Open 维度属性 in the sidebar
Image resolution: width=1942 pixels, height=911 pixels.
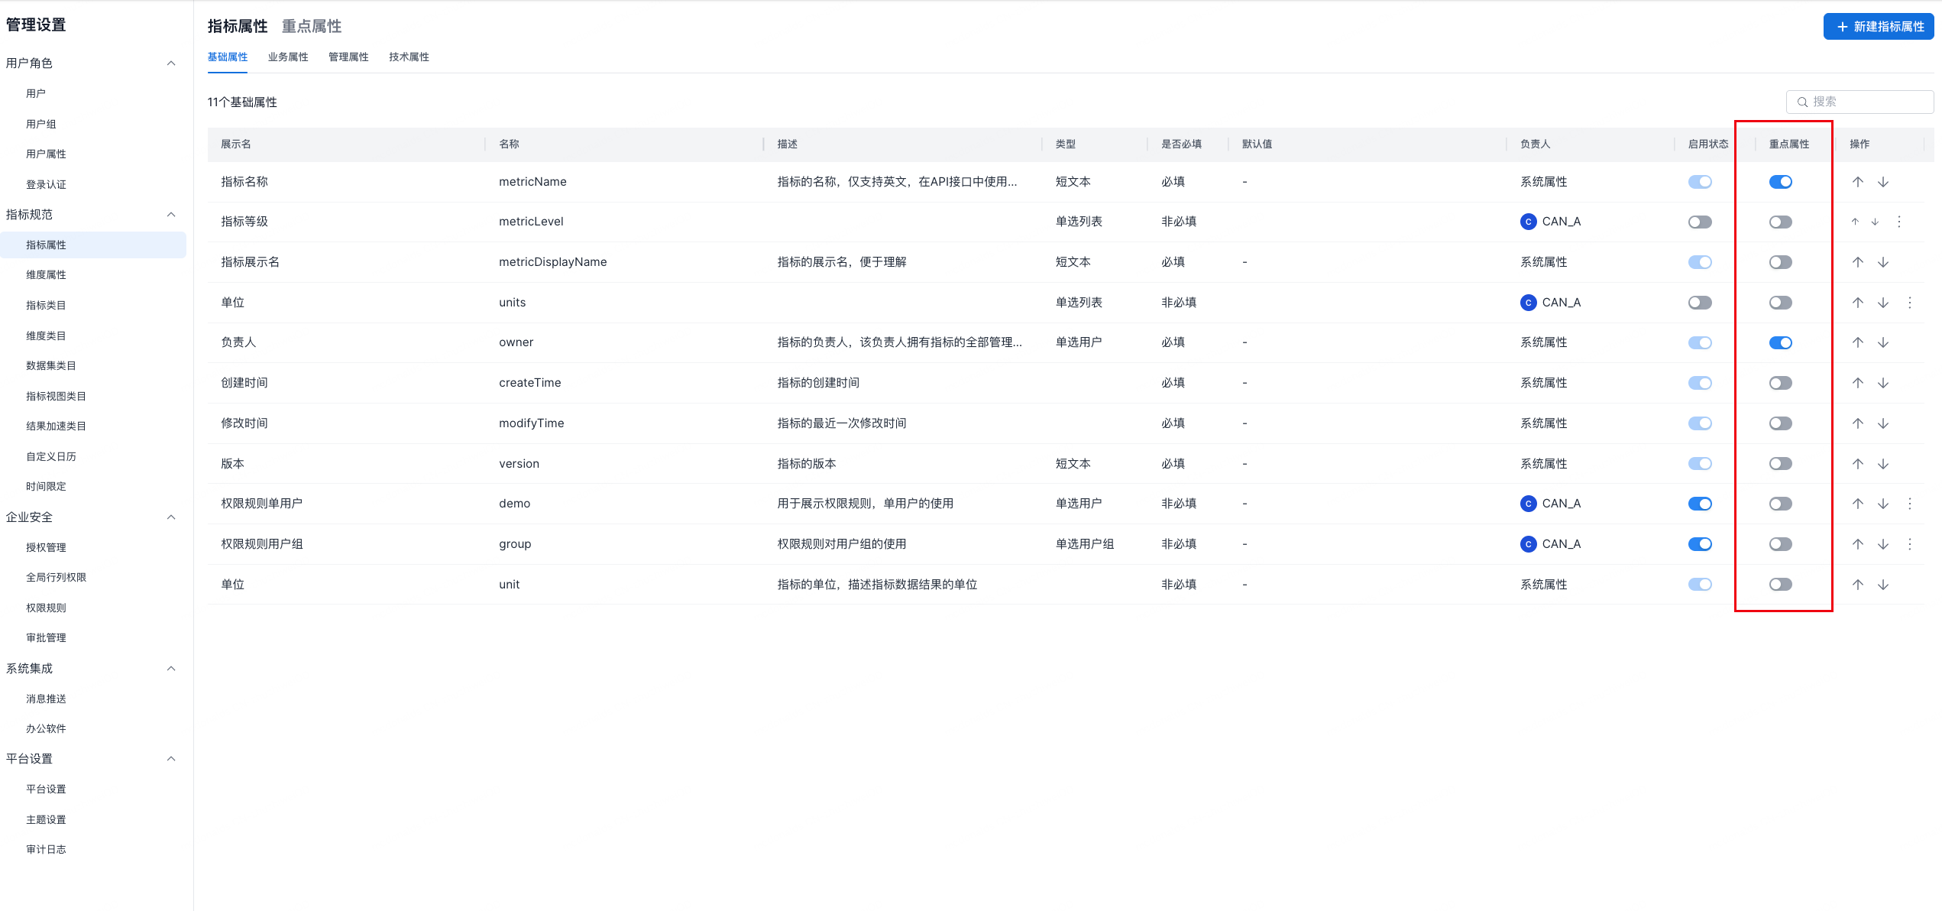coord(46,274)
